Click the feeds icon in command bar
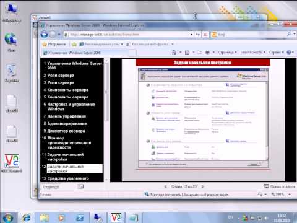Image resolution: width=297 pixels, height=223 pixels. tap(187, 53)
